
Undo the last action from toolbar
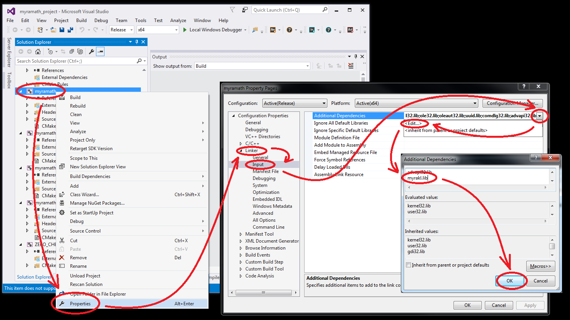[82, 30]
